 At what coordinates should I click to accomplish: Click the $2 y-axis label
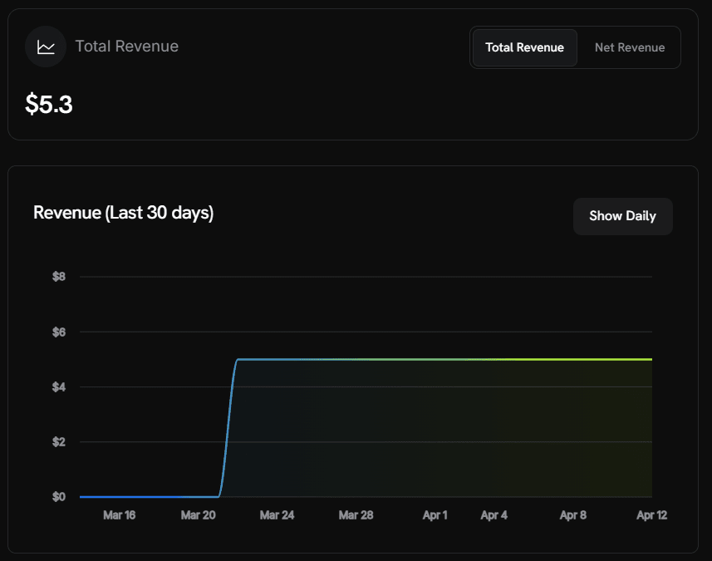click(59, 442)
